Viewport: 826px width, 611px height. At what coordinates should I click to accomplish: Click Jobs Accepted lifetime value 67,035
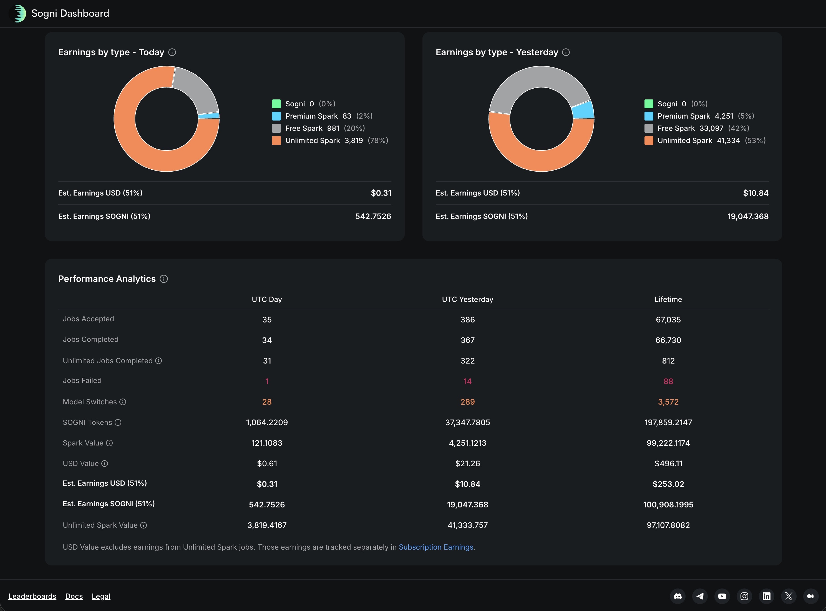pyautogui.click(x=668, y=320)
